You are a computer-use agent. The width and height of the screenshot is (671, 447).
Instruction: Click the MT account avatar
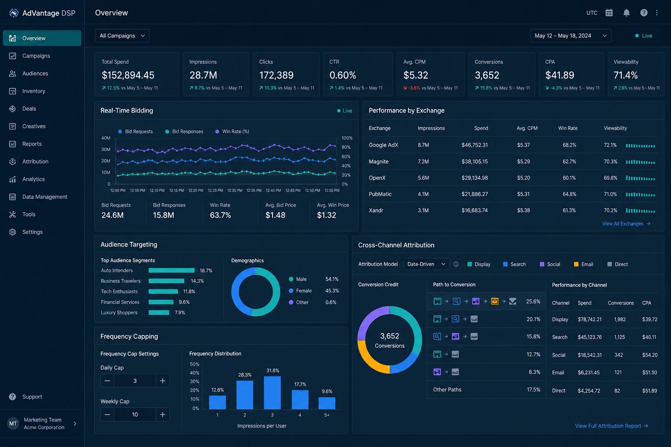pyautogui.click(x=13, y=423)
